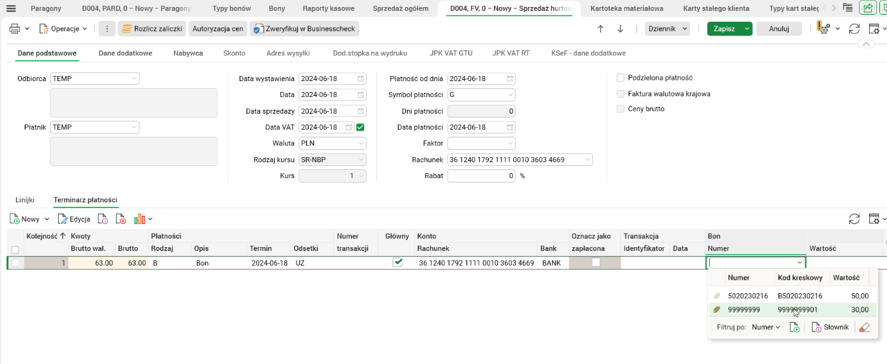Click the Bon Numer combo input field

point(756,262)
